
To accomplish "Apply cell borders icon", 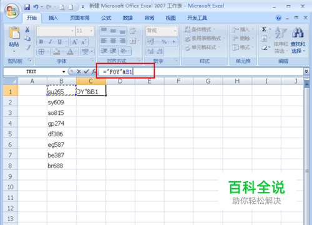I will pos(41,51).
